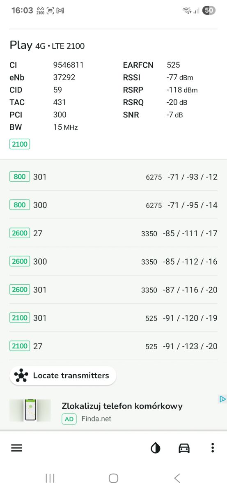This screenshot has height=493, width=227.
Task: Tap the battery indicator showing 50
Action: point(209,11)
